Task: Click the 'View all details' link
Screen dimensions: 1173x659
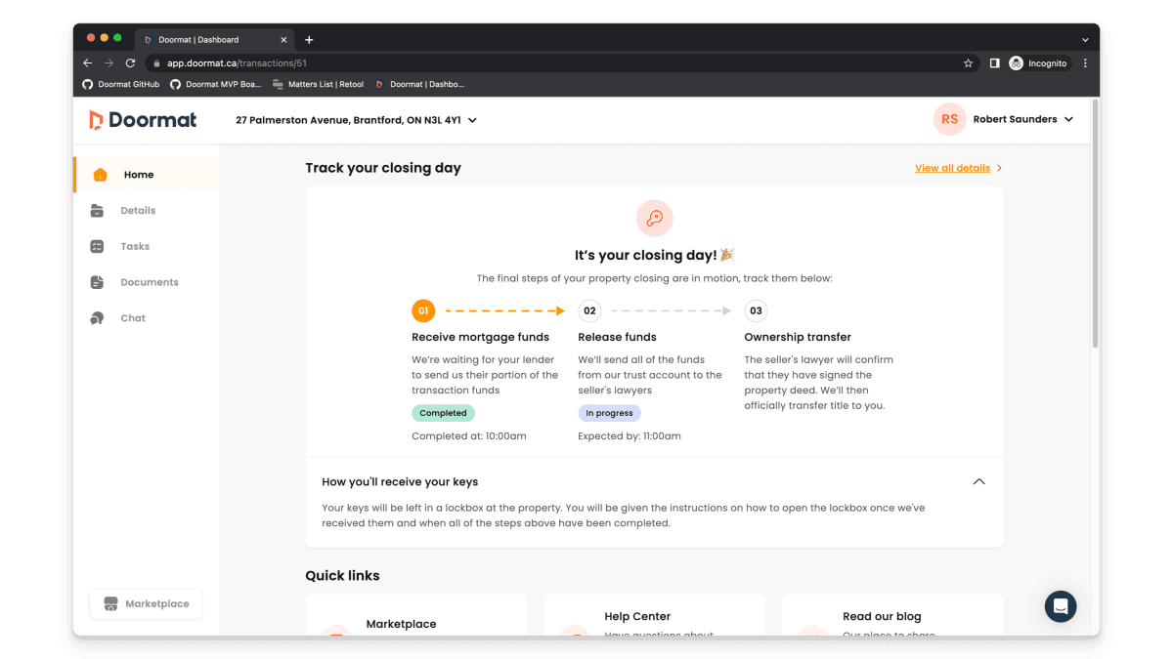Action: tap(952, 168)
